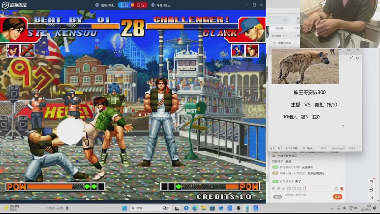Select viewer 青穗Castiel in the ranking list
The image size is (380, 214).
[x=284, y=43]
